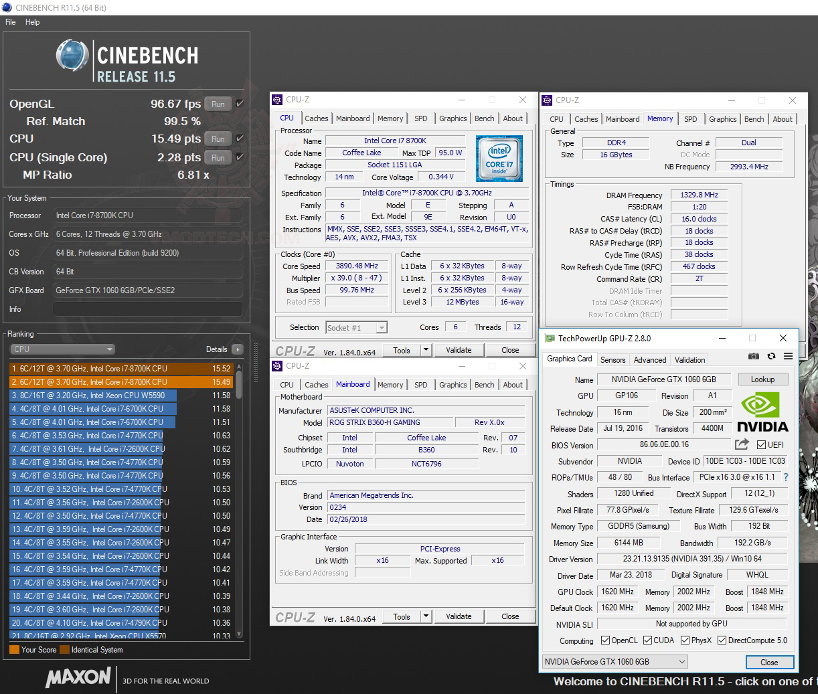Open Bench tab in CPU-Z Mainboard window
This screenshot has height=694, width=818.
click(484, 385)
